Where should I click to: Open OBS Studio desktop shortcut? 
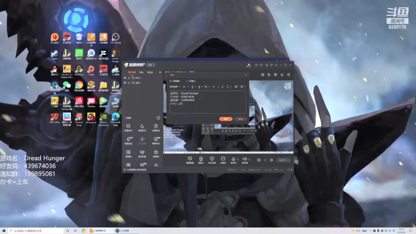tap(115, 38)
